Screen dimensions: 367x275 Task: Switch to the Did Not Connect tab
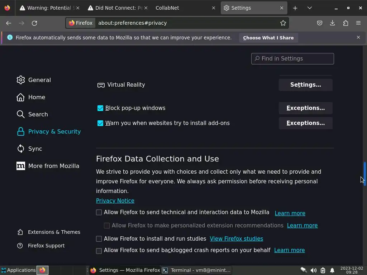coord(117,8)
